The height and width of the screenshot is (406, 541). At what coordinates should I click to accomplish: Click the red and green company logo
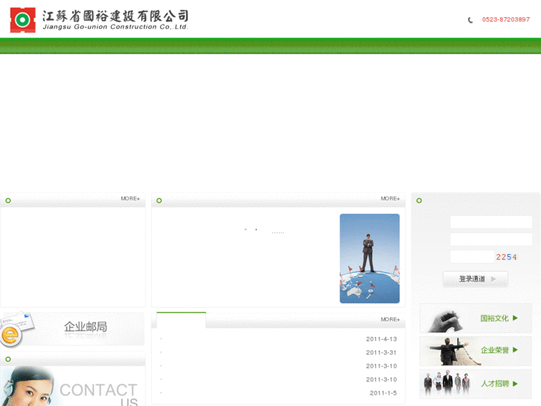23,20
